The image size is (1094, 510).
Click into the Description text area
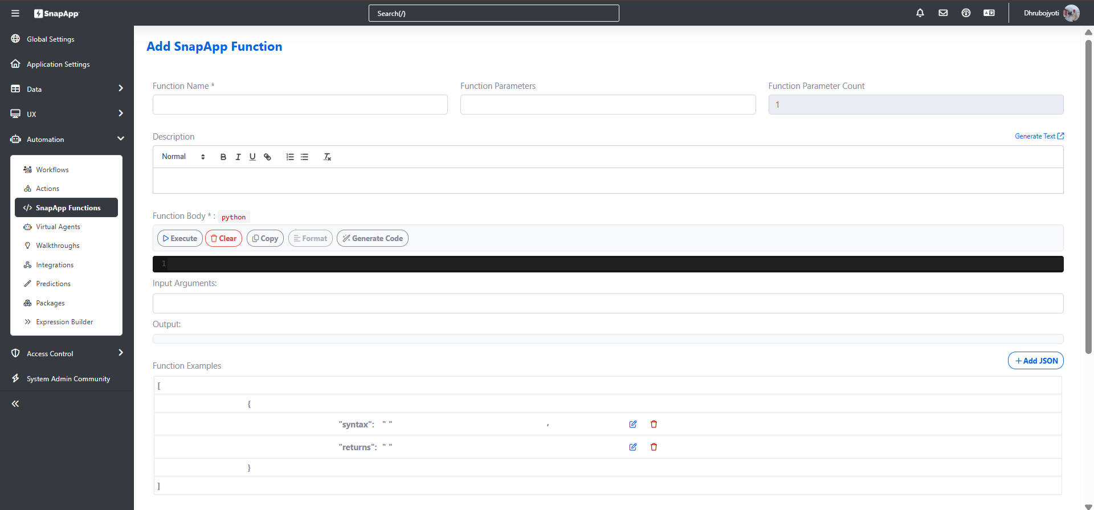pyautogui.click(x=608, y=181)
